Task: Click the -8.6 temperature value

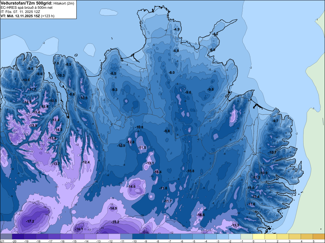Action: click(72, 94)
